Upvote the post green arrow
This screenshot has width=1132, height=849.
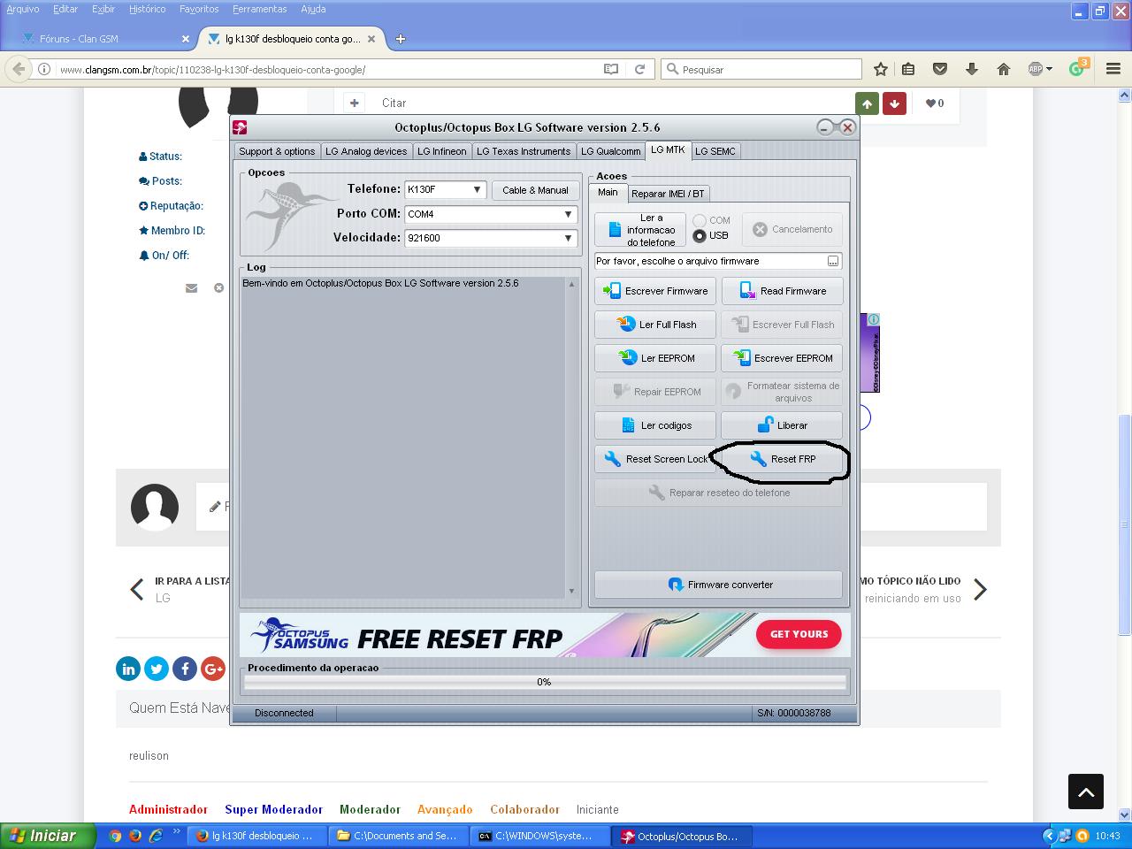(867, 103)
